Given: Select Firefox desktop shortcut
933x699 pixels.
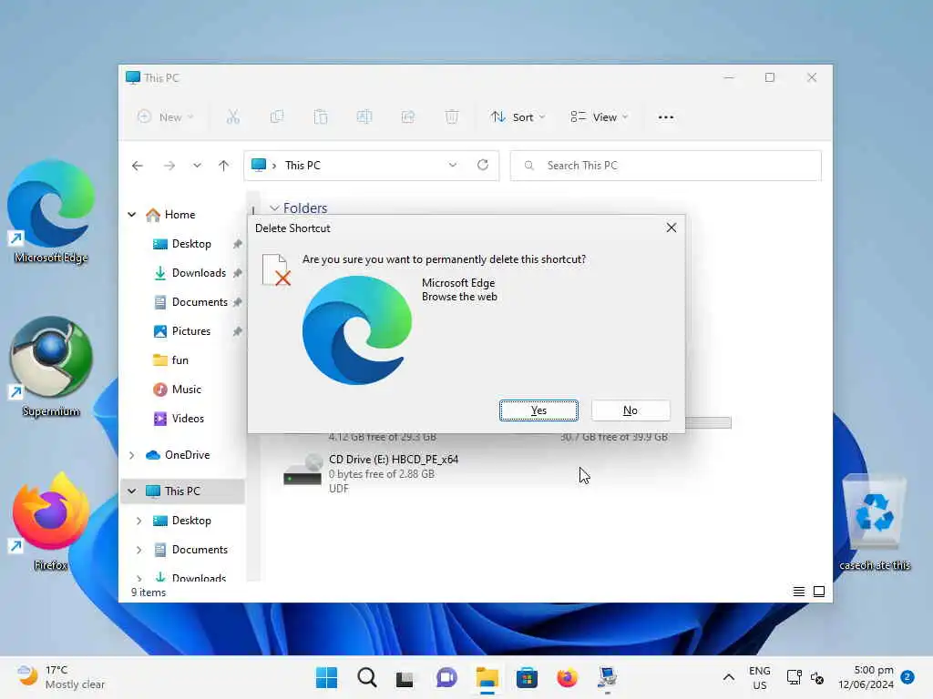Looking at the screenshot, I should click(x=51, y=522).
